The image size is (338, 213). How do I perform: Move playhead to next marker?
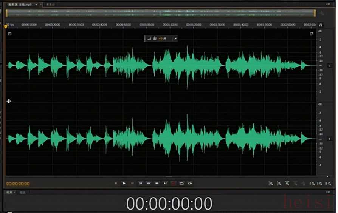[x=165, y=183]
